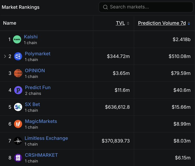
Task: Click the Prediction Volume 7d header
Action: pos(162,23)
